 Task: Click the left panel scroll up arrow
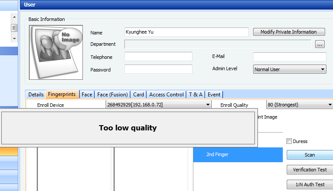point(14,17)
